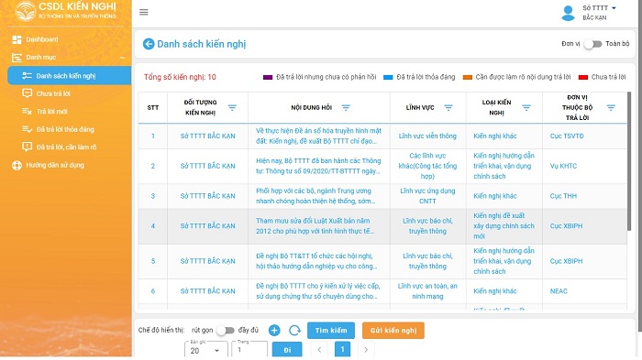This screenshot has width=642, height=360.
Task: Click the Dashboard grid icon
Action: (x=17, y=39)
